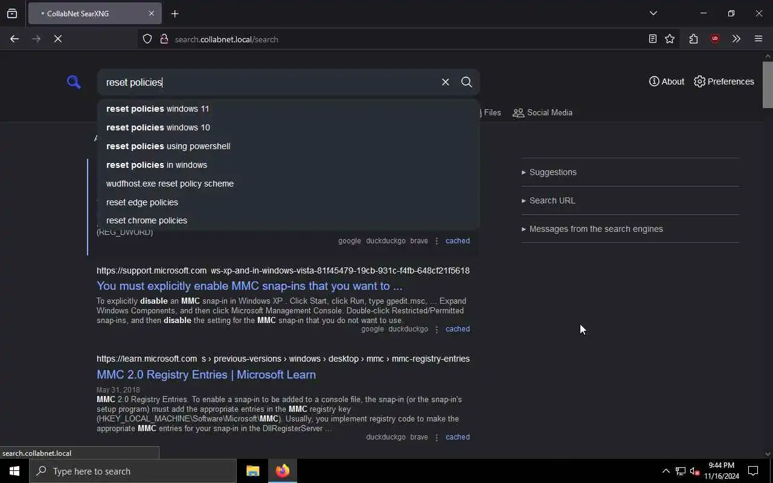
Task: Open MMC 2.0 Registry Entries result
Action: pyautogui.click(x=206, y=374)
